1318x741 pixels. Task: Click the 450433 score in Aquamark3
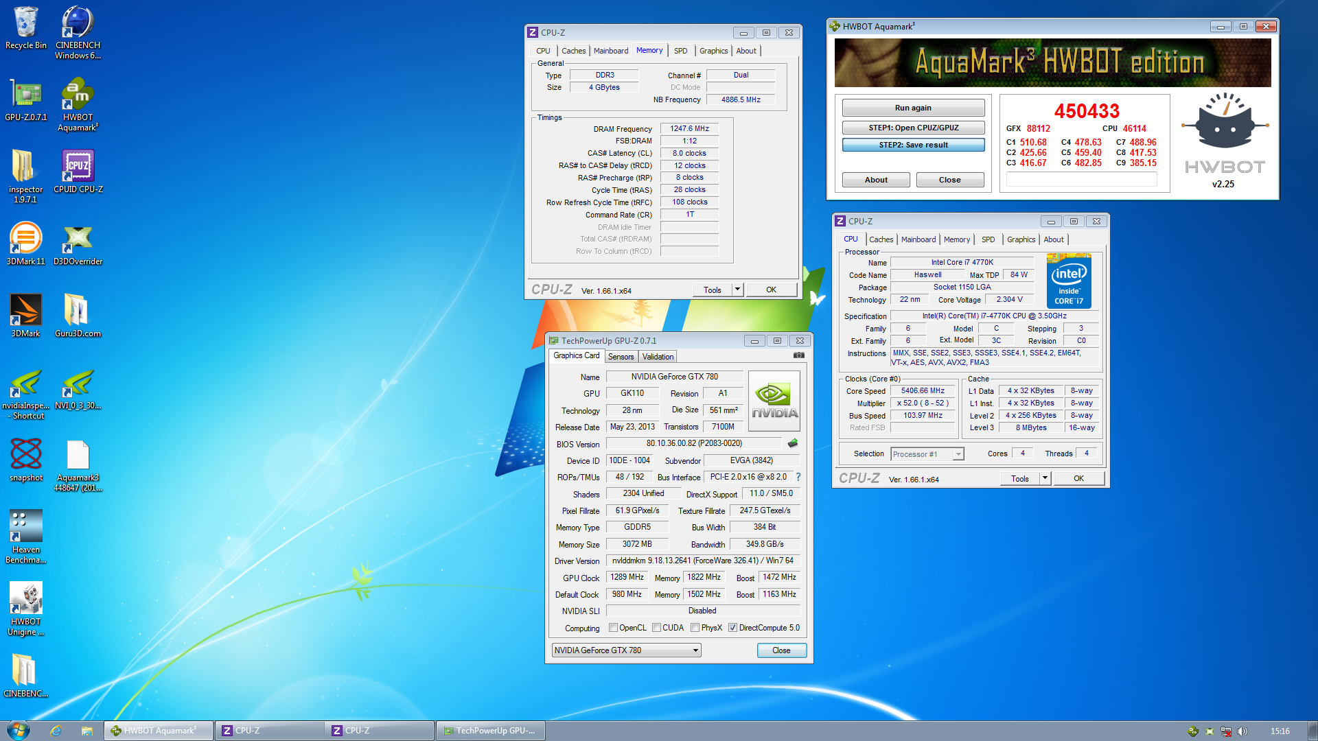coord(1087,110)
